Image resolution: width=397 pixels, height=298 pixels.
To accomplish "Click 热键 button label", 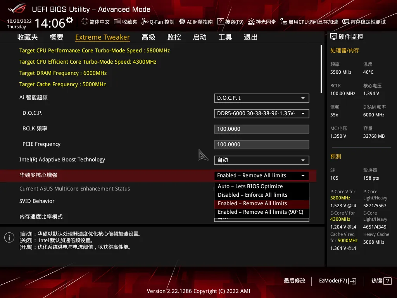I will (x=377, y=281).
